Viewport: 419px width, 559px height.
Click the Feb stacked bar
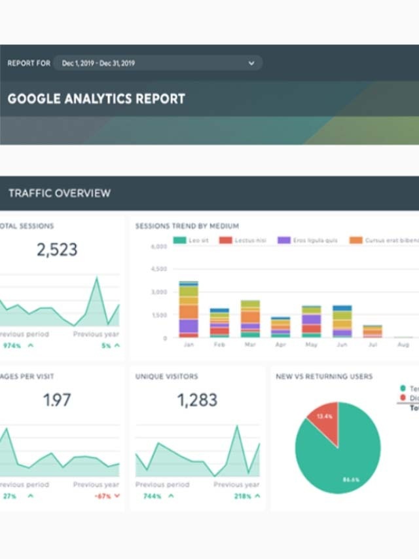[219, 322]
